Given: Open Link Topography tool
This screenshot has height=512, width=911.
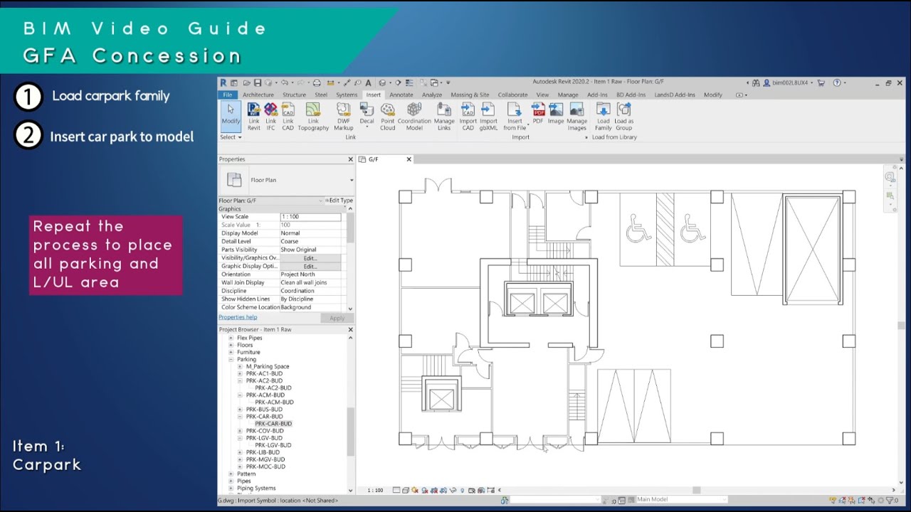Looking at the screenshot, I should 313,117.
